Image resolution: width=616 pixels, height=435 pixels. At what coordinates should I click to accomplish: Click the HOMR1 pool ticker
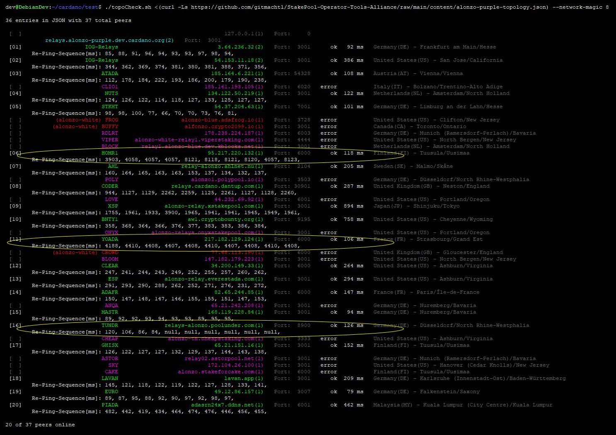[x=110, y=153]
